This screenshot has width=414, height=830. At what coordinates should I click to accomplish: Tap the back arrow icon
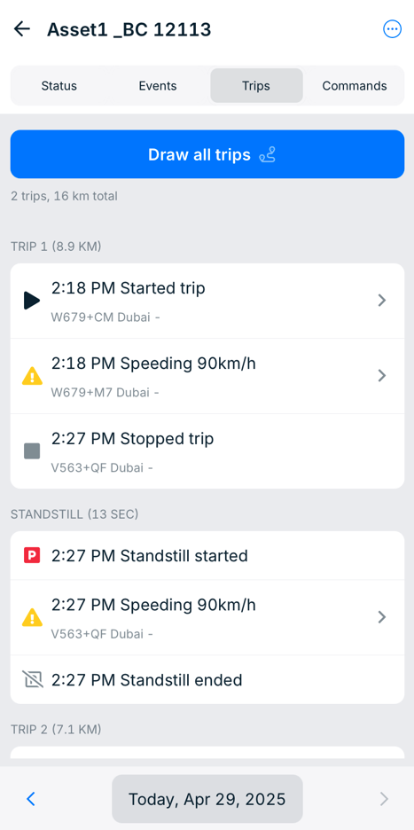[21, 29]
